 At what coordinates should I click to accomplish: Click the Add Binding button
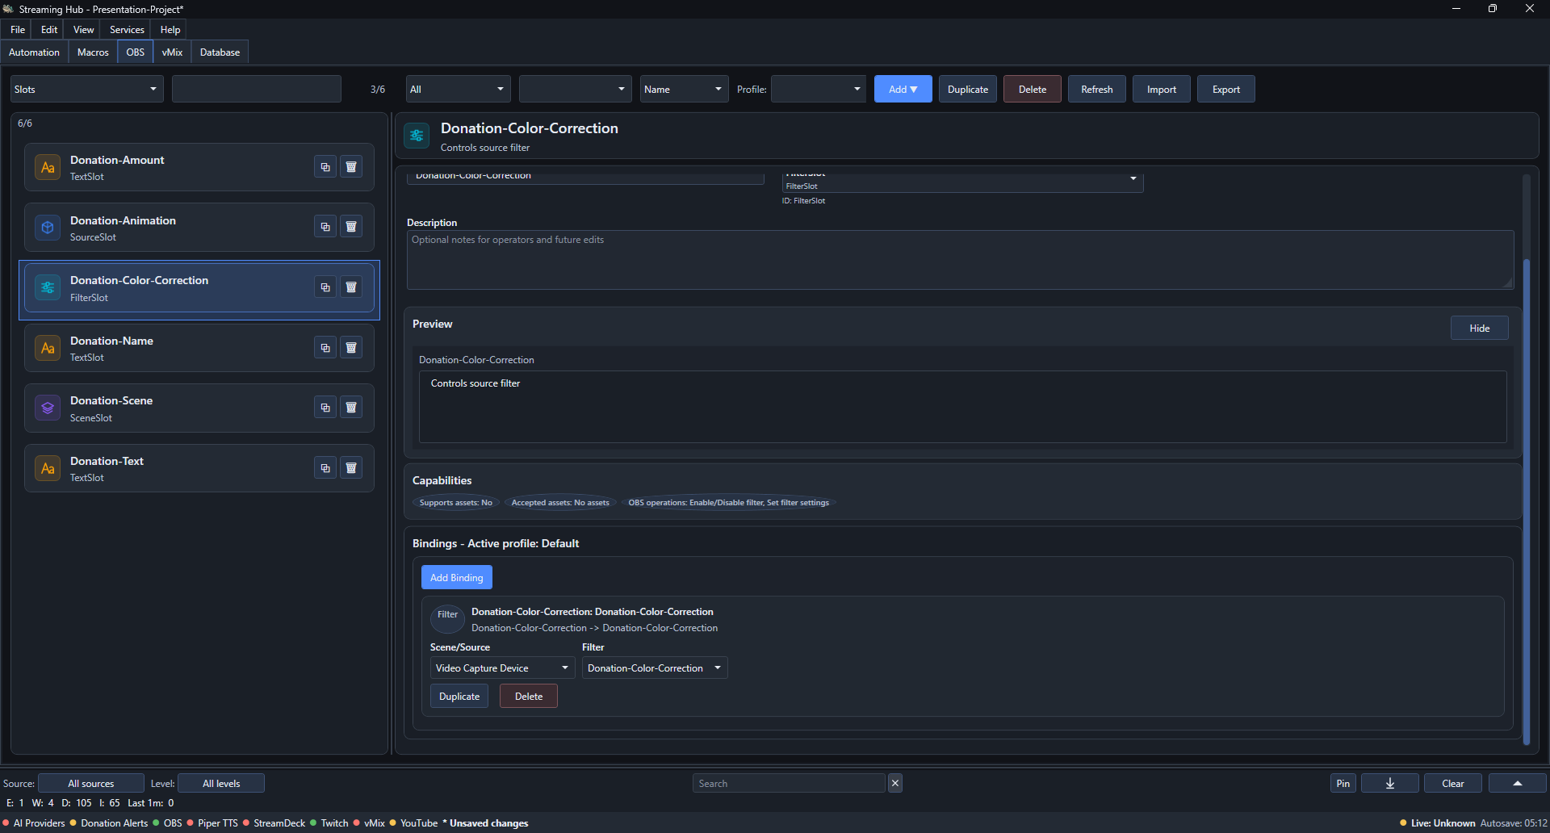pos(457,577)
